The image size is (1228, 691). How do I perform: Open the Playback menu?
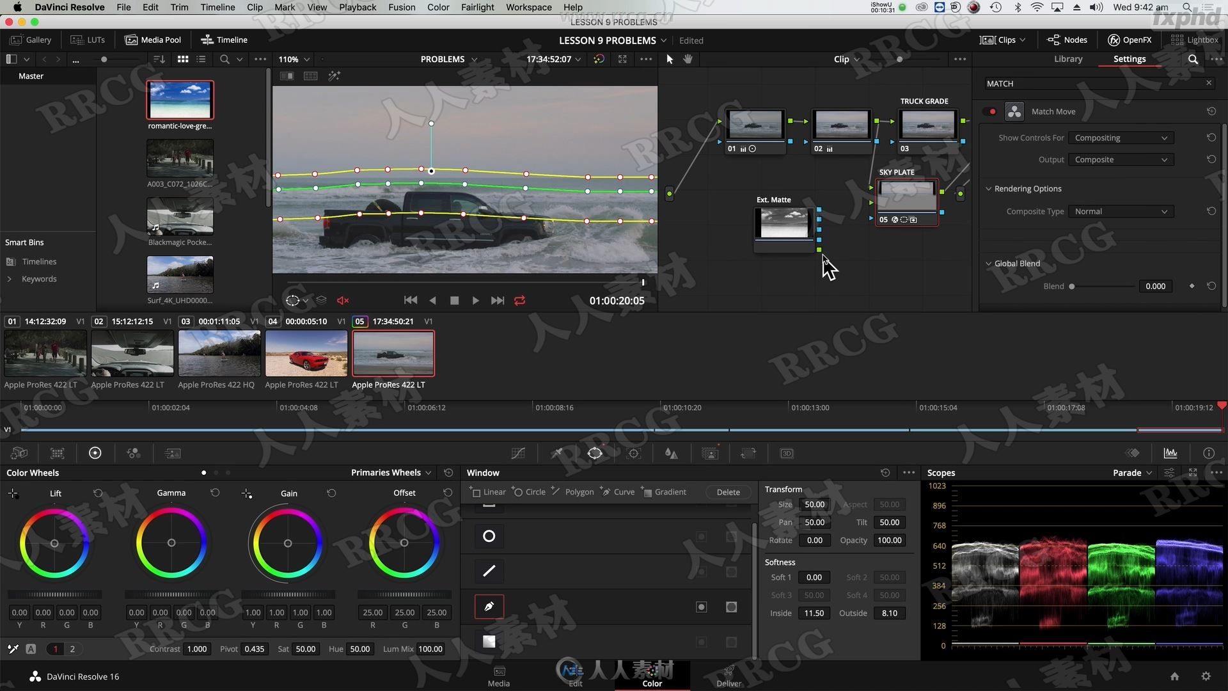point(358,7)
